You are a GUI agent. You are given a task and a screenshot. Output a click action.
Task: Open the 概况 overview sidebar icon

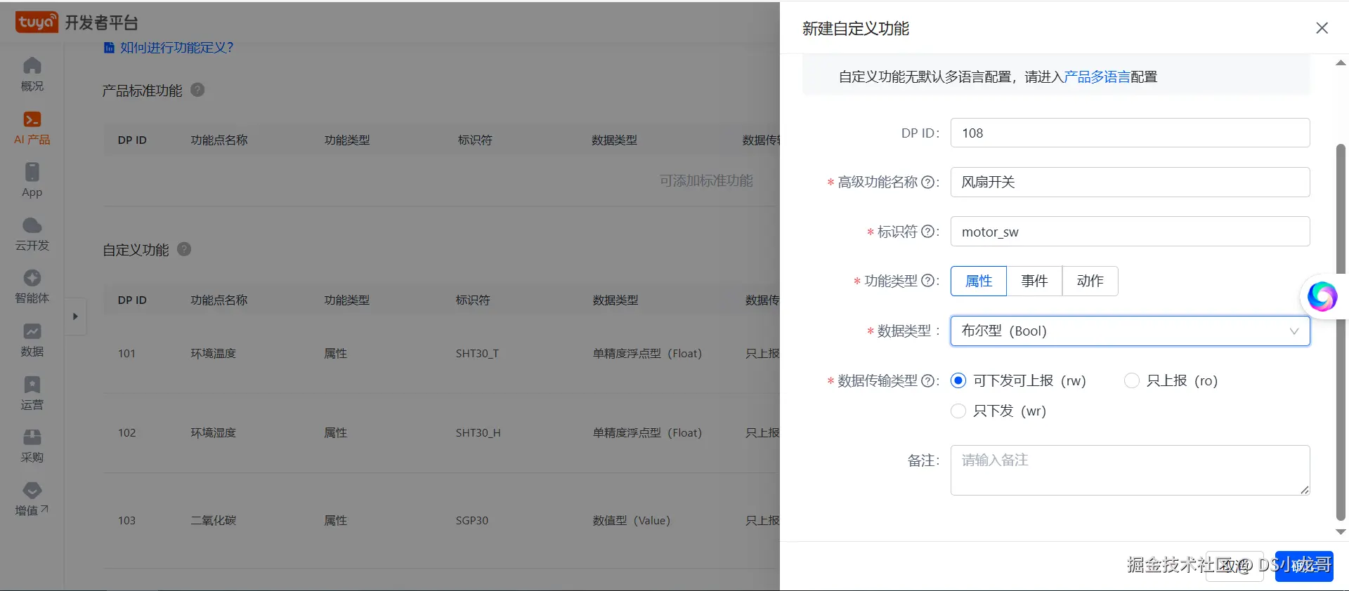click(32, 66)
